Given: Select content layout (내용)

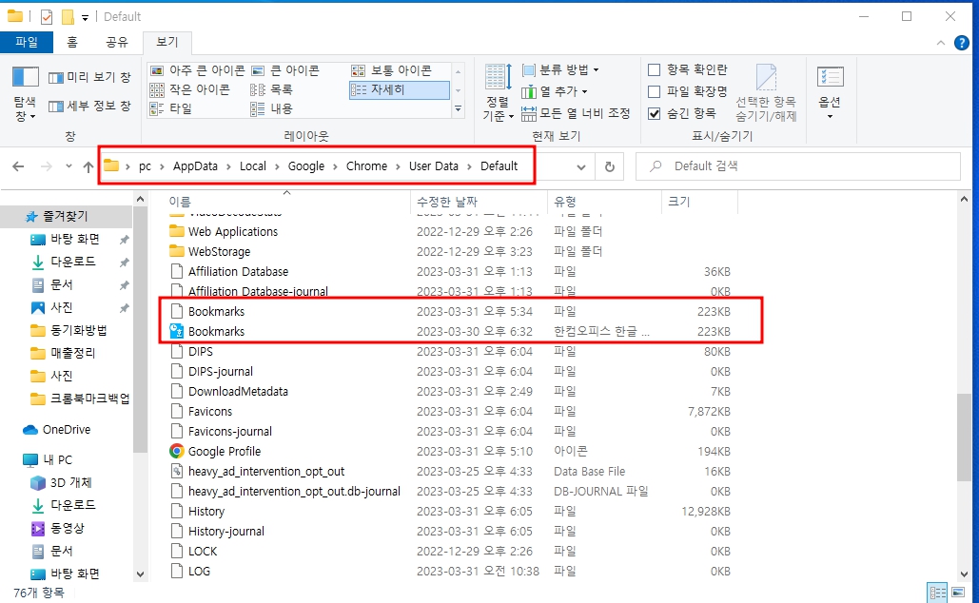Looking at the screenshot, I should [272, 108].
